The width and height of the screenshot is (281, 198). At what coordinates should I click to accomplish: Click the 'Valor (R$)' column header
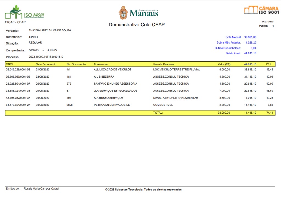coord(224,64)
